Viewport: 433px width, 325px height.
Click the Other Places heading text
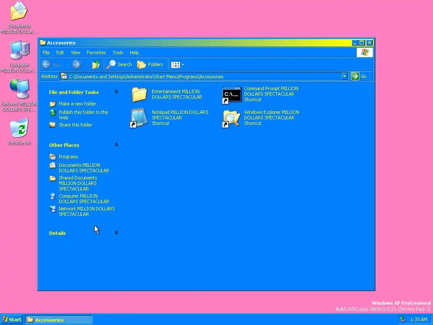64,145
